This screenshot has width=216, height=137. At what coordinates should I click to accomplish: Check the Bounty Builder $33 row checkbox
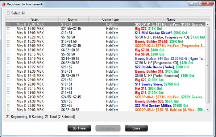8,101
